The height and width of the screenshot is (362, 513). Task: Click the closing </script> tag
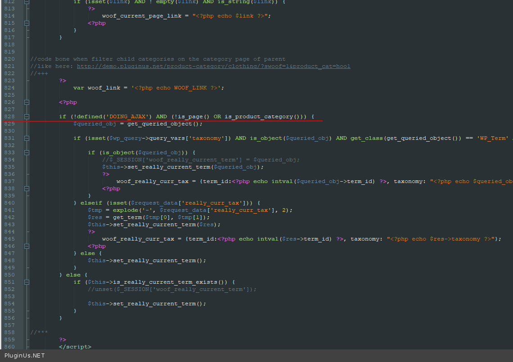(75, 347)
